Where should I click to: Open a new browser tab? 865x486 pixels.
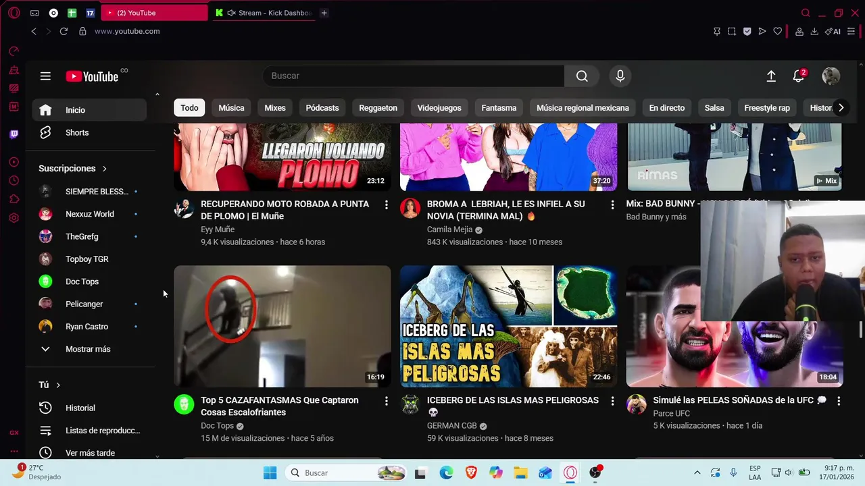(x=324, y=13)
